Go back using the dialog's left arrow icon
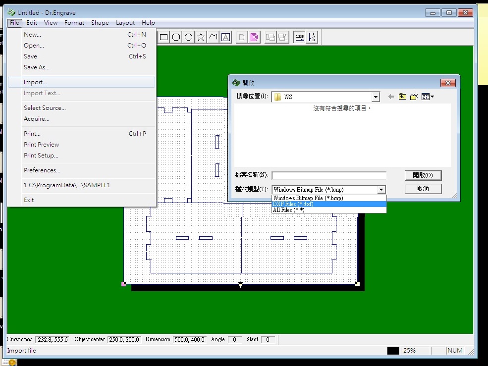Screen dimensions: 488x366 [x=391, y=97]
